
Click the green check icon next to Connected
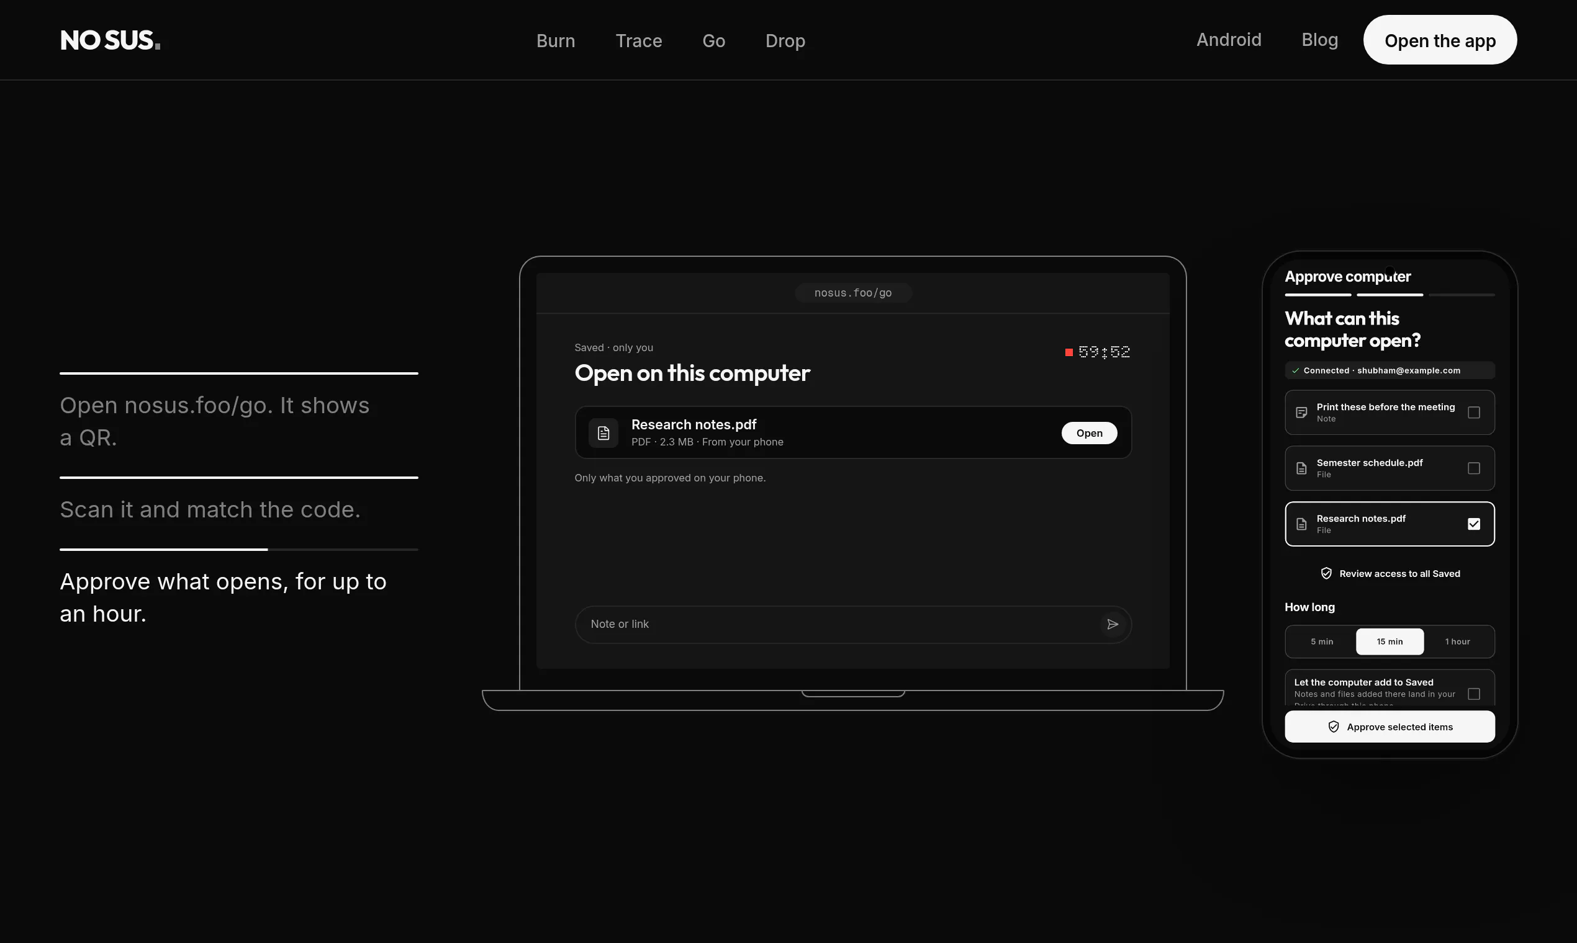[x=1295, y=370]
